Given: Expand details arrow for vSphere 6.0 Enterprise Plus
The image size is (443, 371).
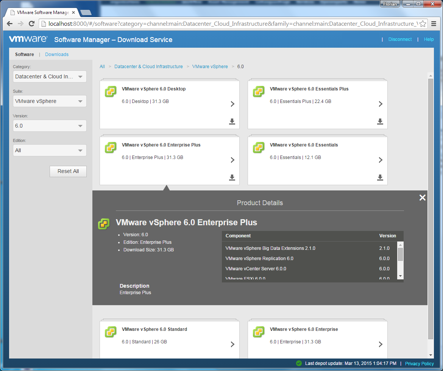Looking at the screenshot, I should click(232, 160).
